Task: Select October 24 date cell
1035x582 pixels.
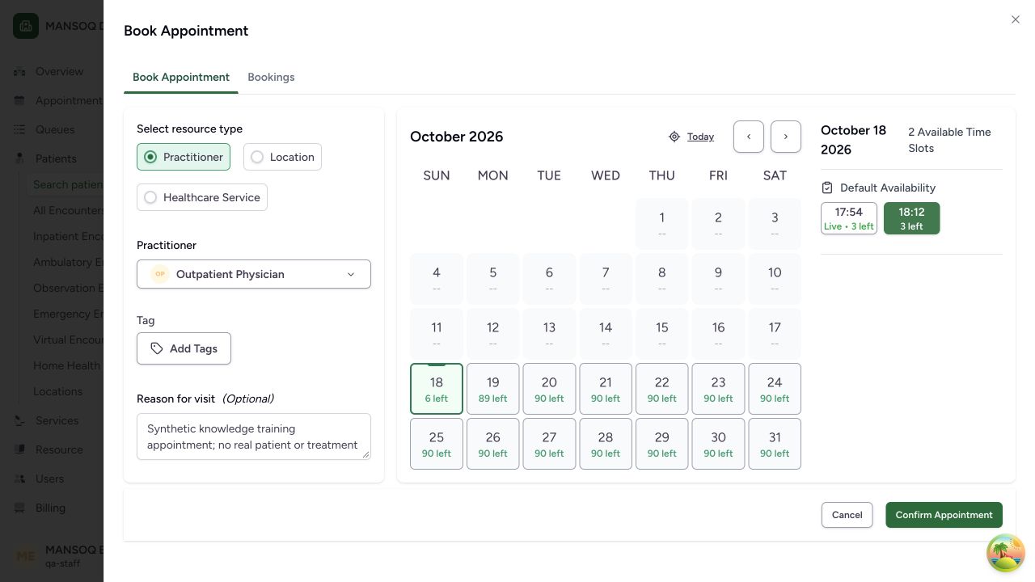Action: (x=775, y=389)
